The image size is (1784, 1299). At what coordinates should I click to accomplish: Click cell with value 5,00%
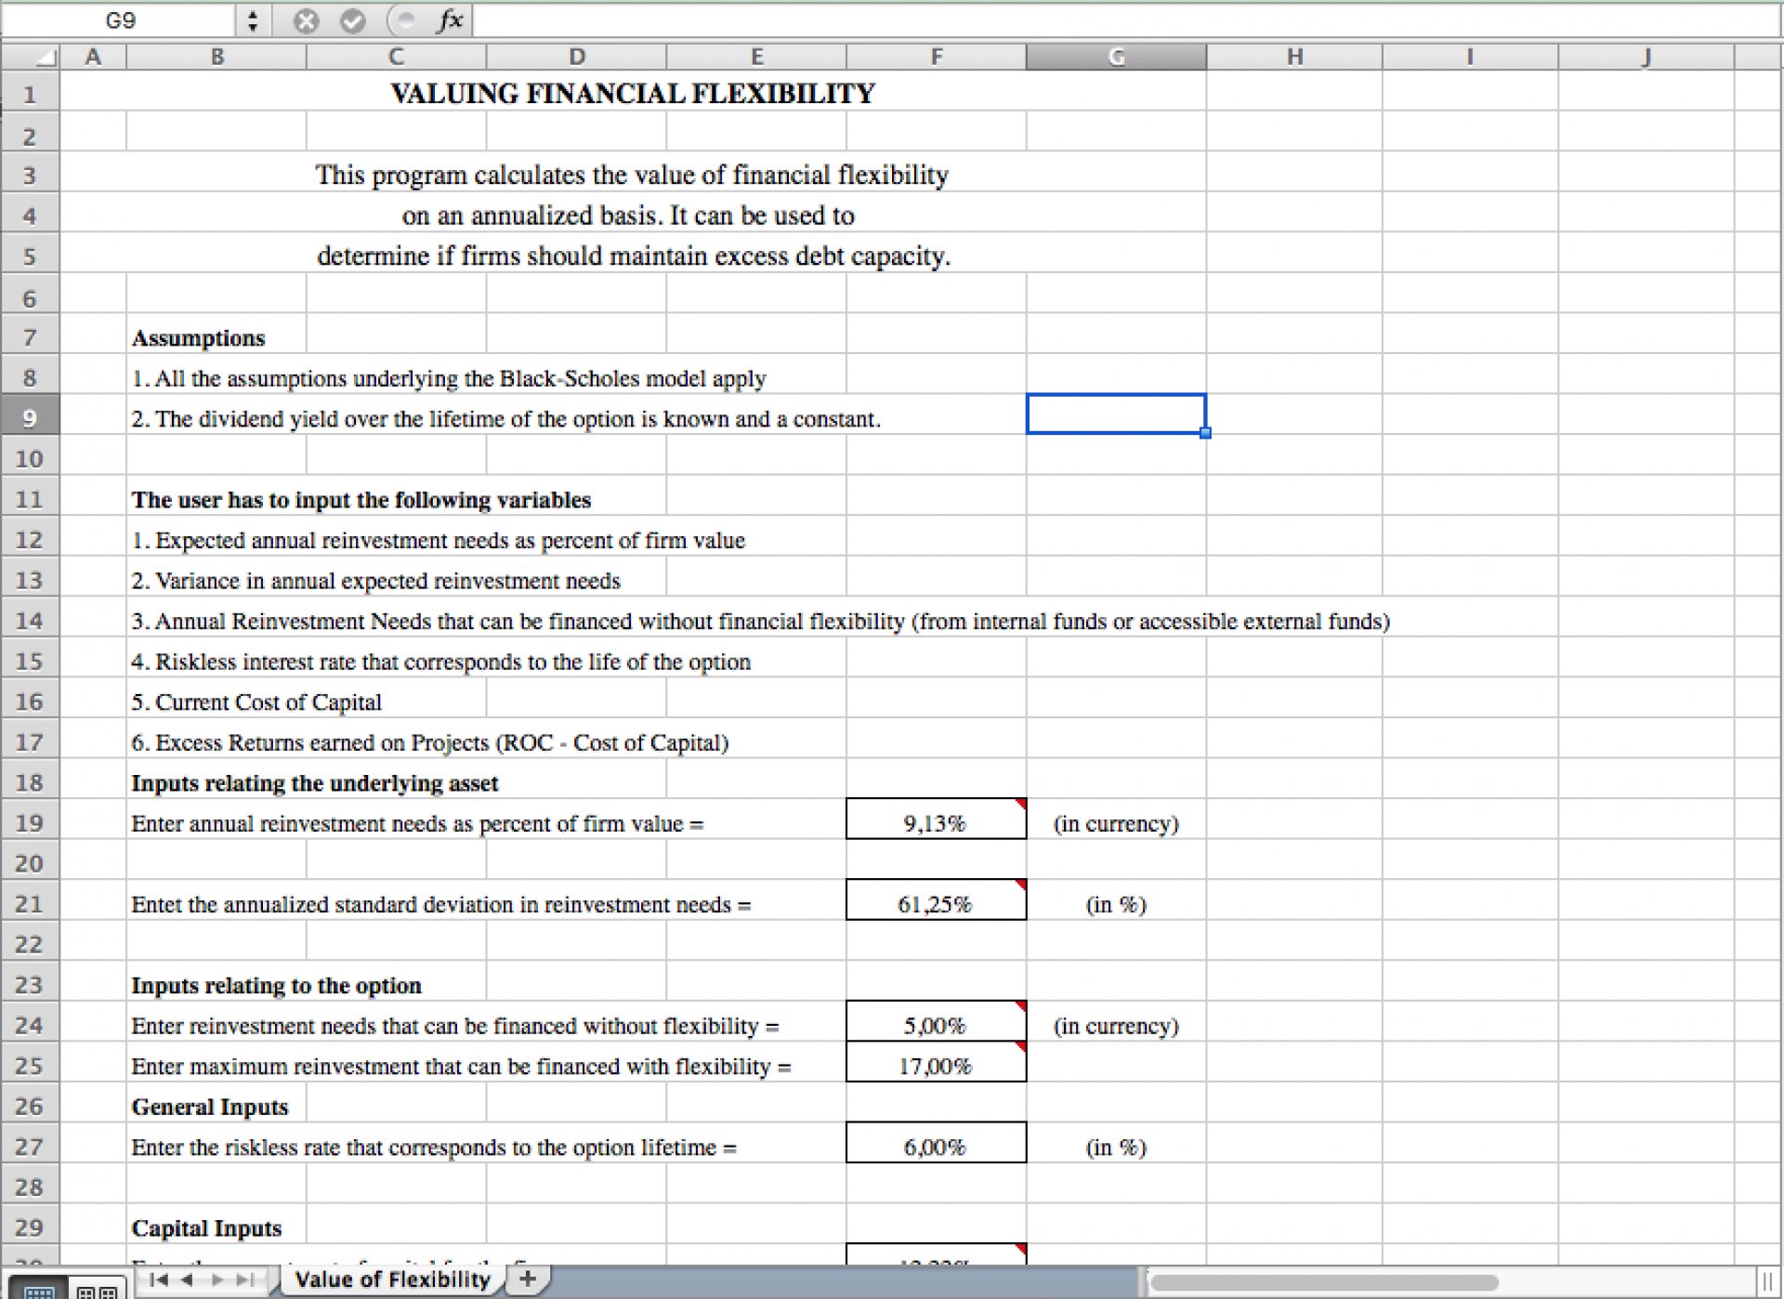click(x=936, y=1021)
